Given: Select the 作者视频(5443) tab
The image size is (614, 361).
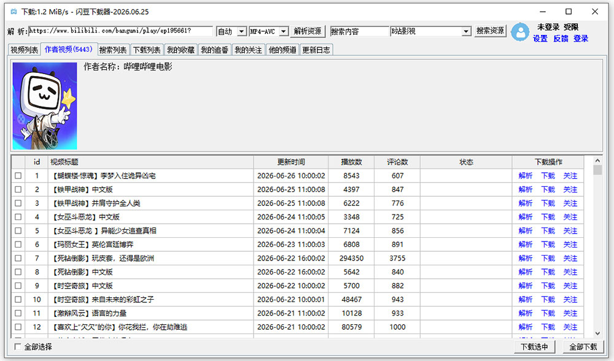Looking at the screenshot, I should (69, 49).
